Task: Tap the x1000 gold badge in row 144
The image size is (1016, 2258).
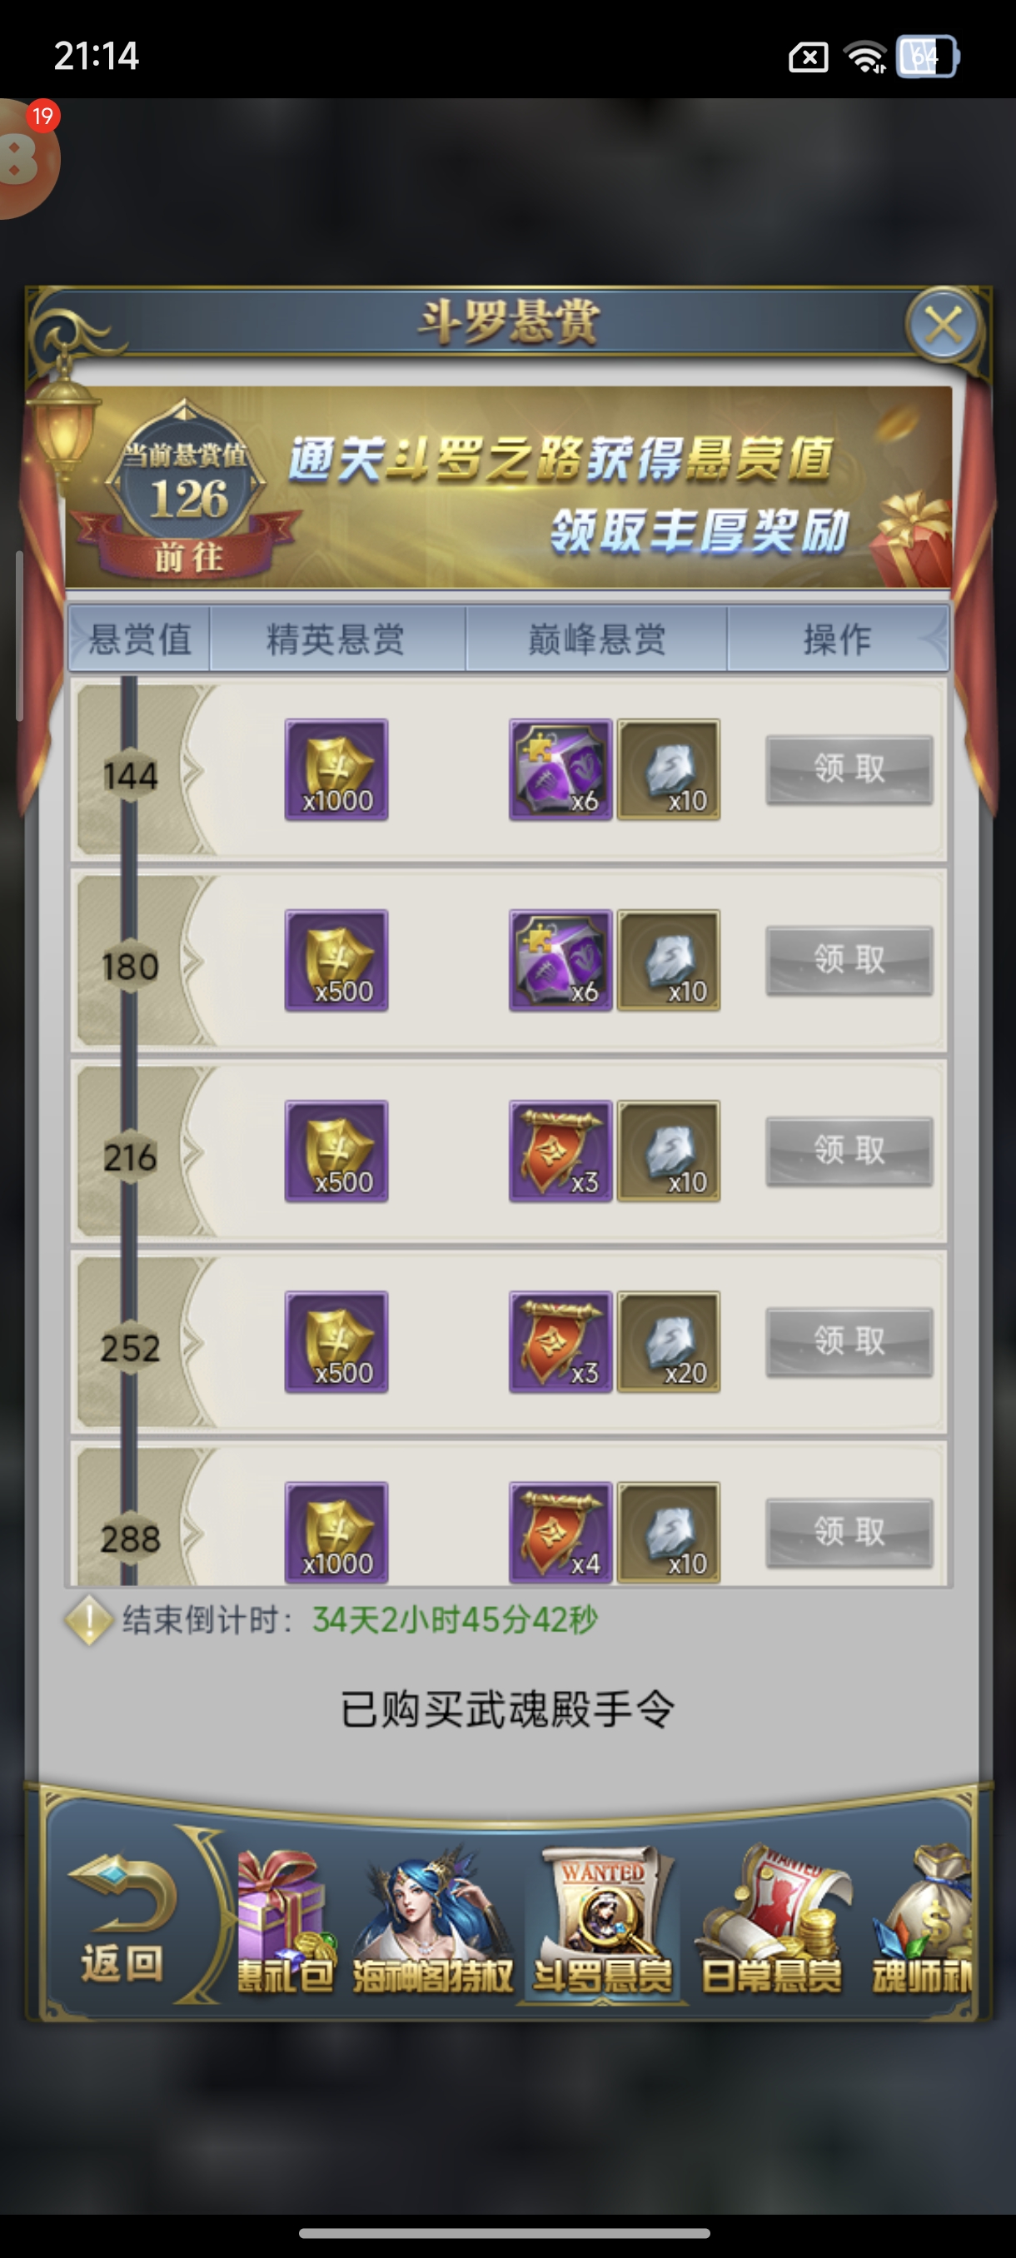Action: (336, 769)
